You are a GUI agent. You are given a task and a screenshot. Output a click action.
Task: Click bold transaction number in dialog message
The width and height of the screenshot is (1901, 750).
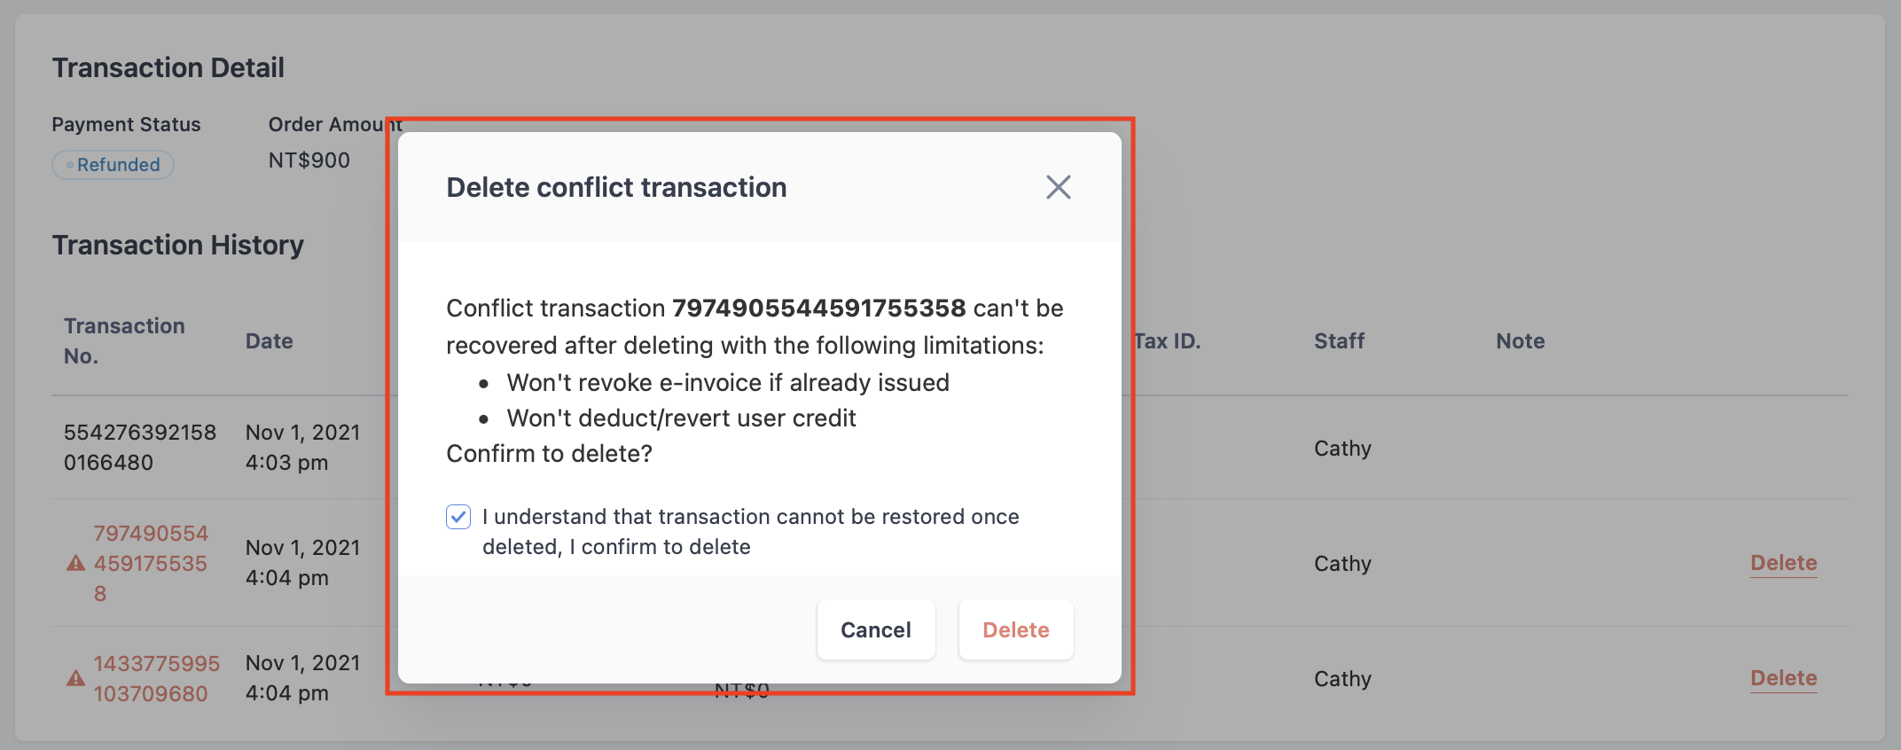818,309
